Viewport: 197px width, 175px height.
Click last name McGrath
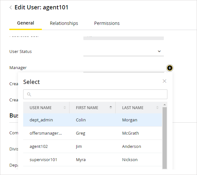click(130, 133)
